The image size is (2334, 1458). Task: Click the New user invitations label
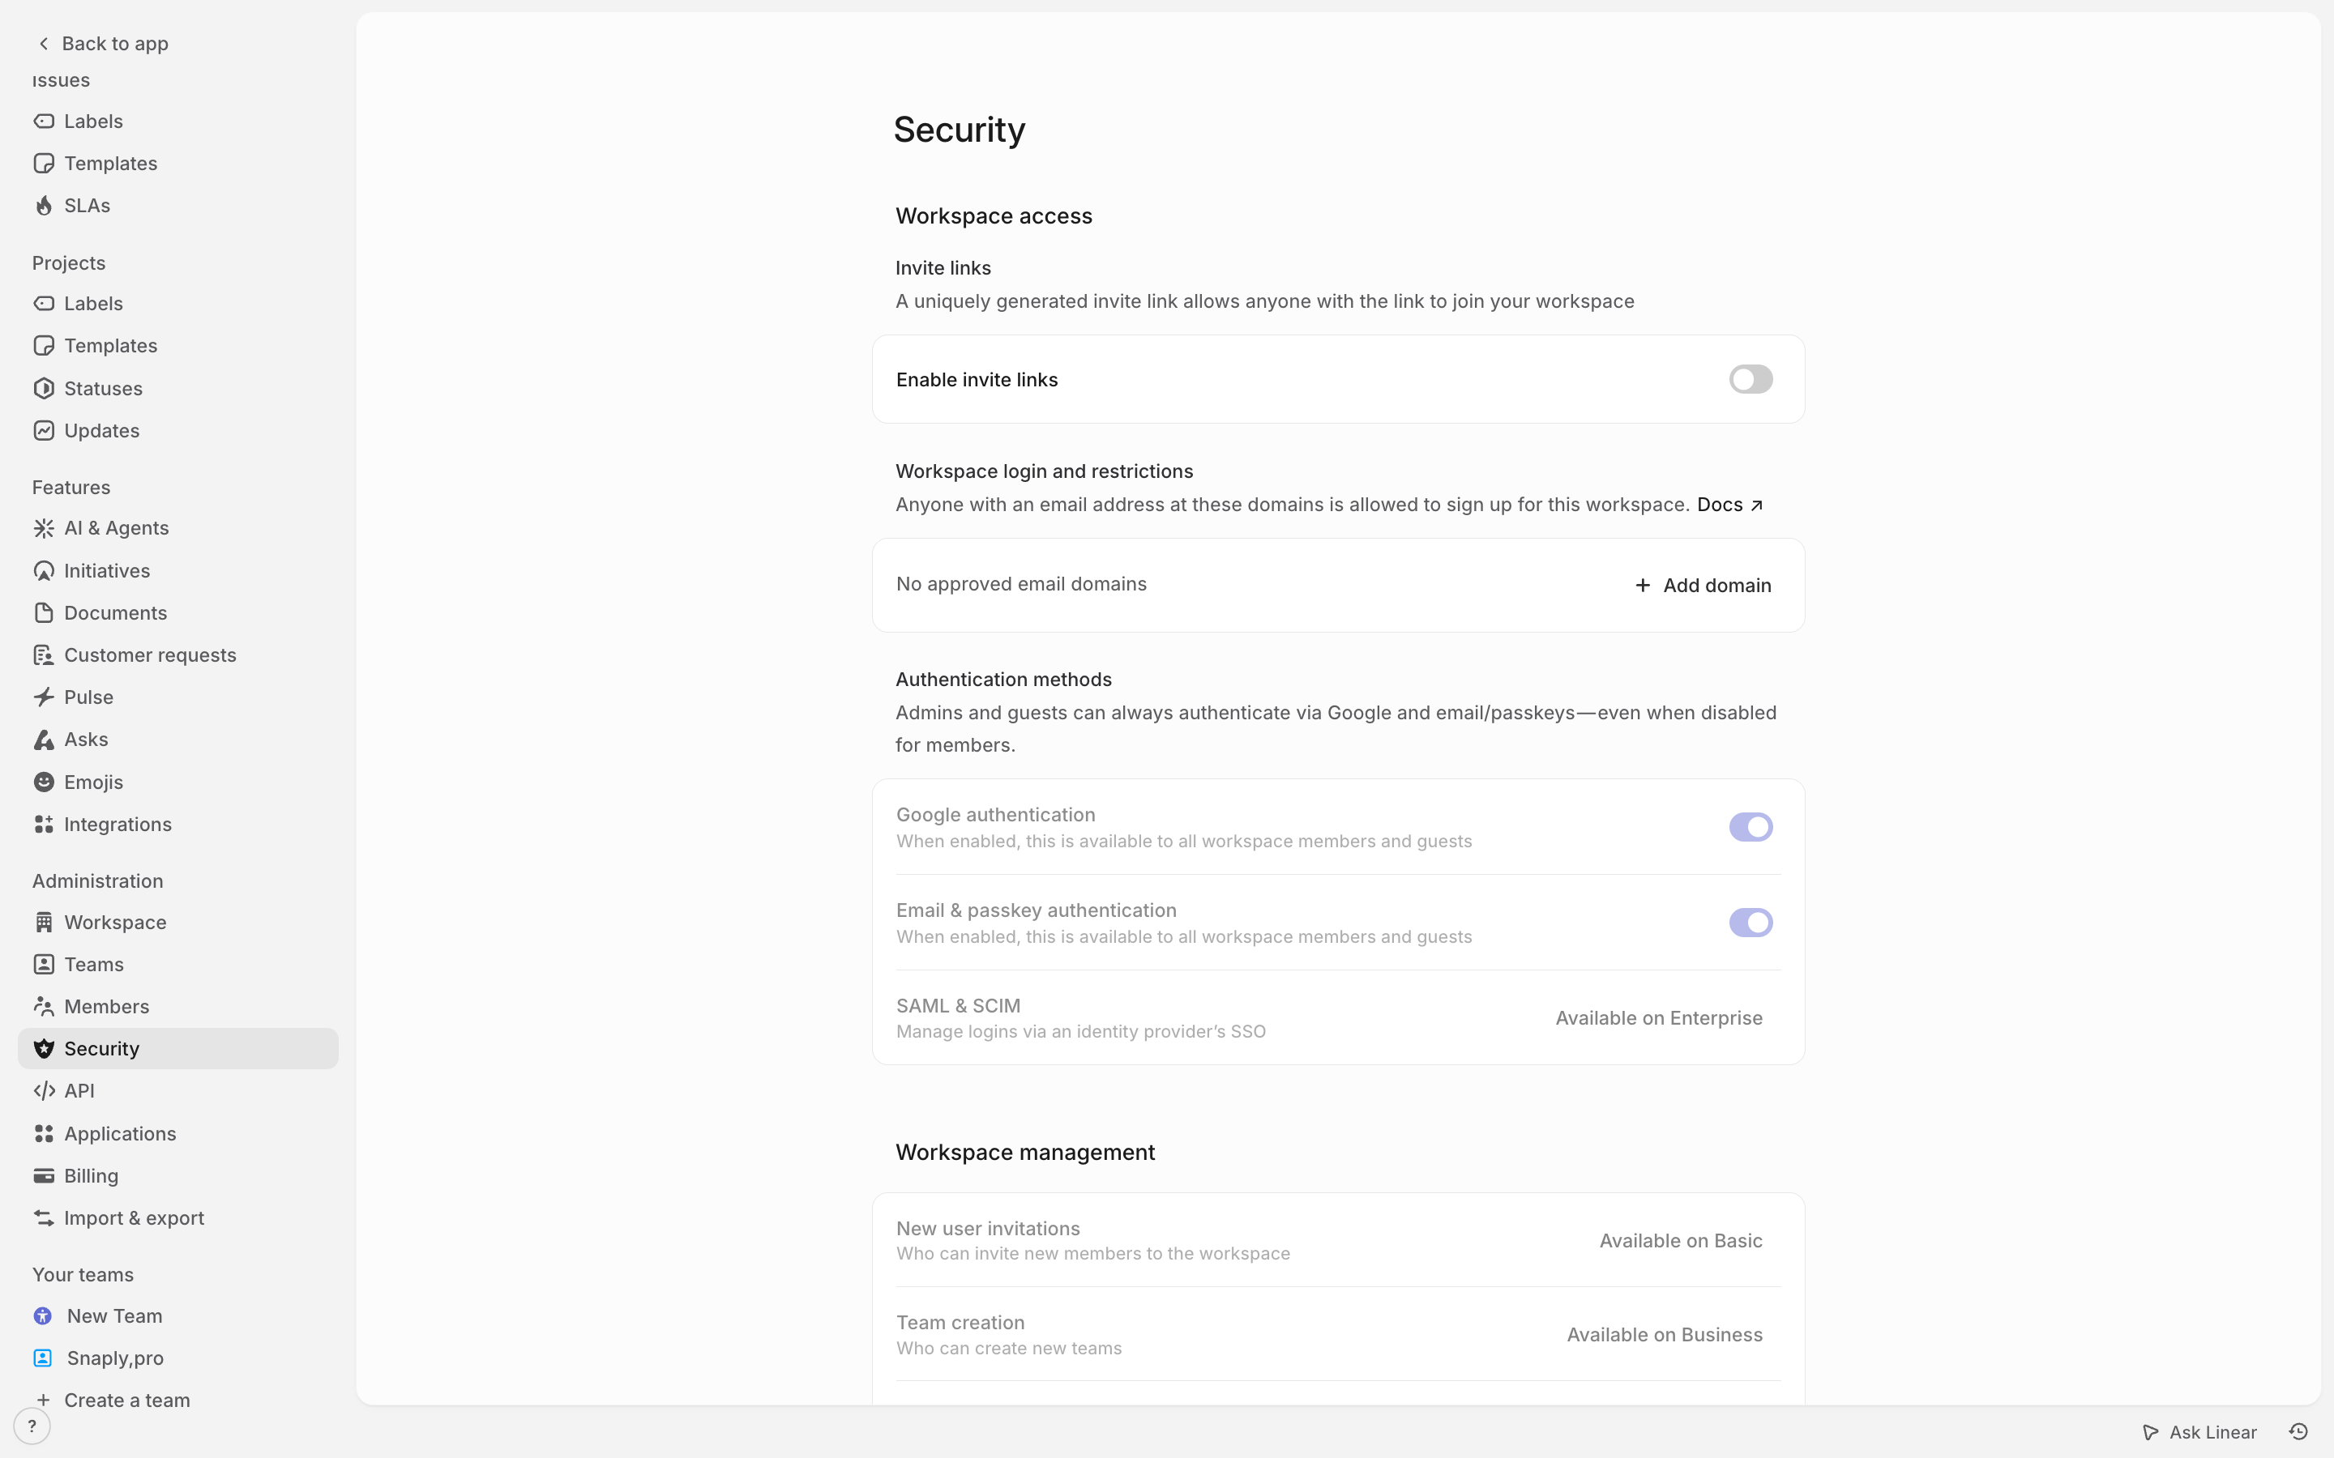click(988, 1229)
